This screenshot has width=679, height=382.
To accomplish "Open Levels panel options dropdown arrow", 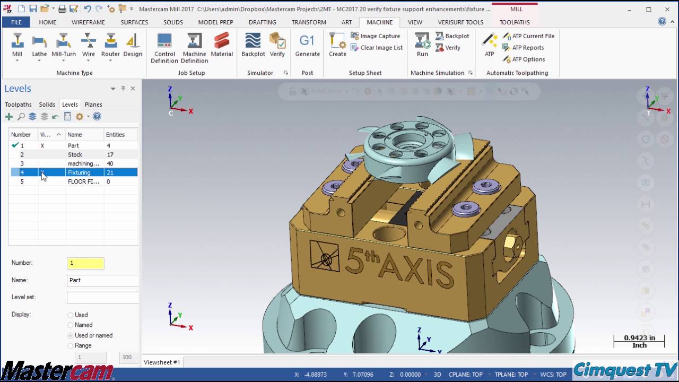I will pos(113,89).
